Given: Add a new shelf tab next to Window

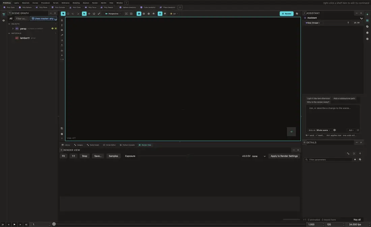Looking at the screenshot, I should point(126,3).
